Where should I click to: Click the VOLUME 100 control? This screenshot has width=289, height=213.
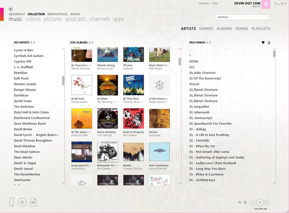(x=261, y=209)
